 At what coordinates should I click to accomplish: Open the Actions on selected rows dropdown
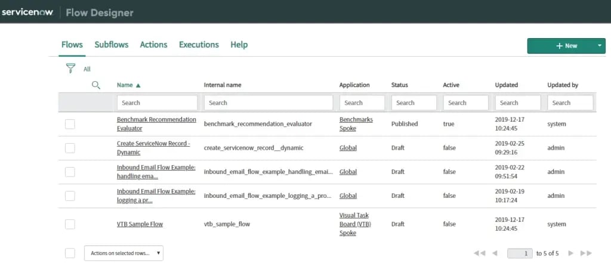tap(124, 253)
